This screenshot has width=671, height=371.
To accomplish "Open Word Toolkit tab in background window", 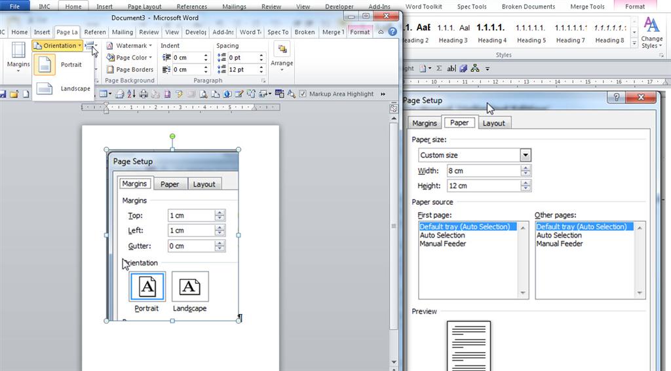I will [x=424, y=7].
